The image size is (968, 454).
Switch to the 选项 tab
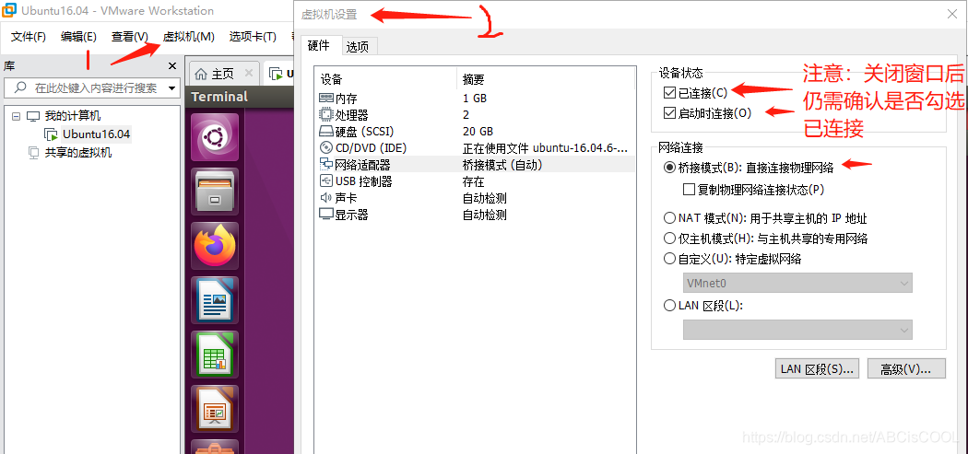click(358, 47)
